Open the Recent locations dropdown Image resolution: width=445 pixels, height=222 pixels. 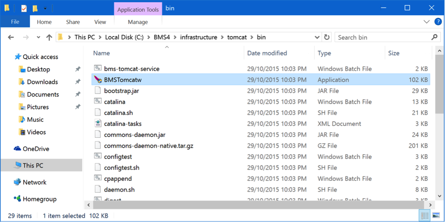click(x=39, y=37)
